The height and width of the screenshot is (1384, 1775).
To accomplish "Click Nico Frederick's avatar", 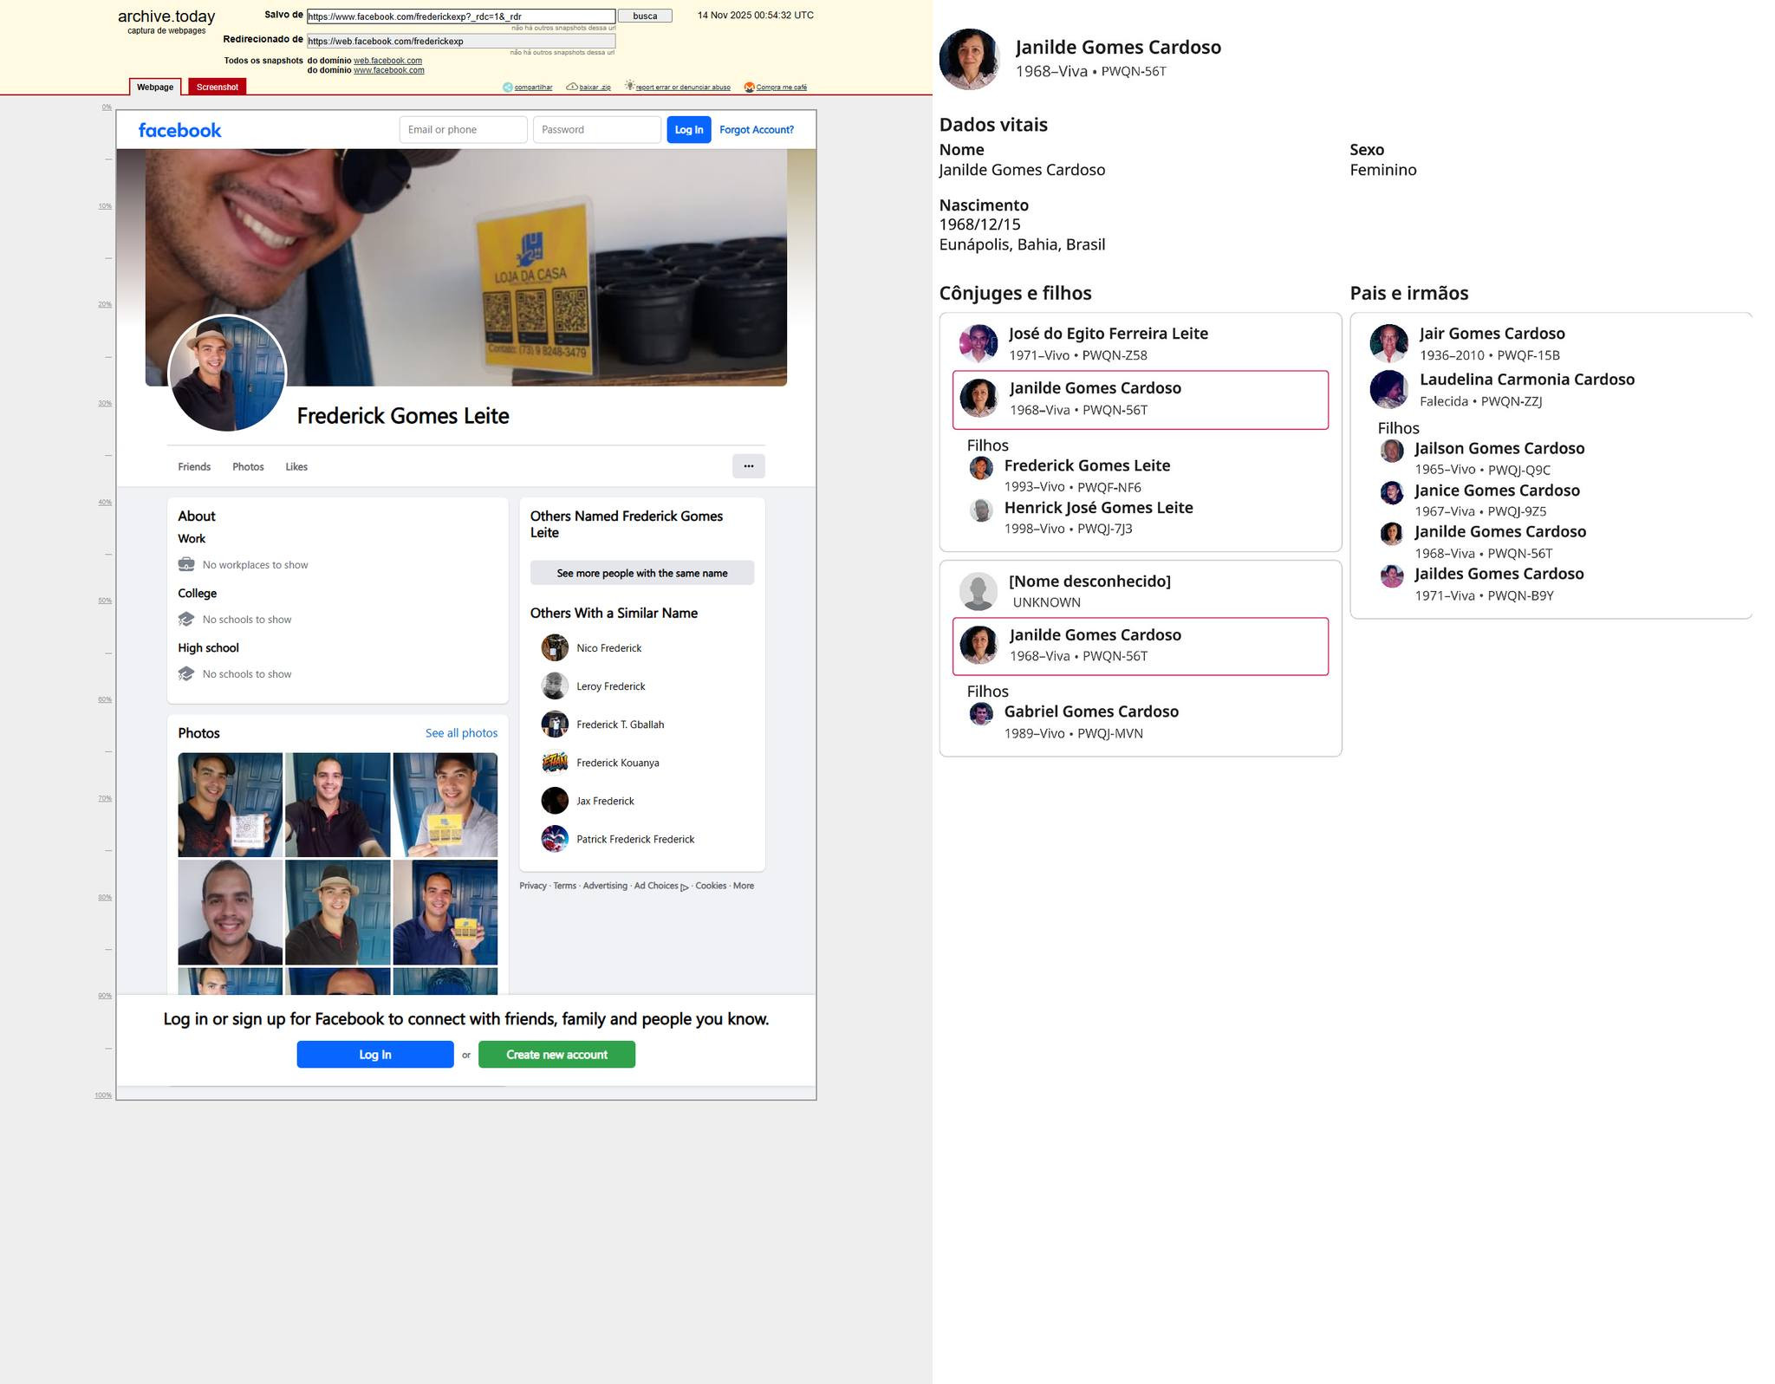I will tap(555, 647).
